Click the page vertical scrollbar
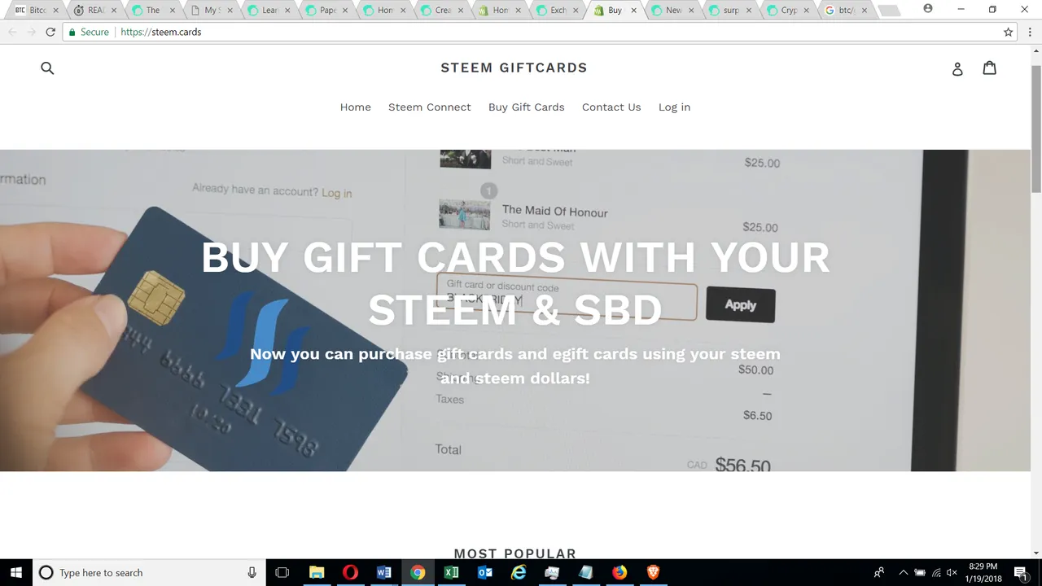 1035,301
